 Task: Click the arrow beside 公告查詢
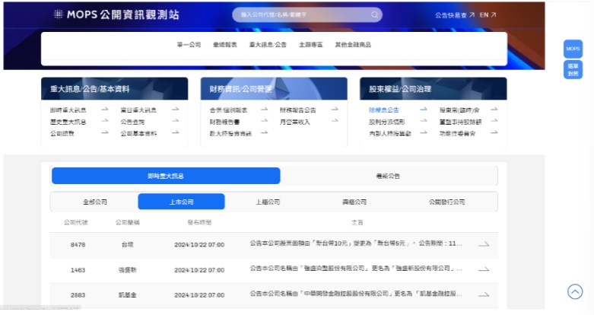[x=175, y=121]
